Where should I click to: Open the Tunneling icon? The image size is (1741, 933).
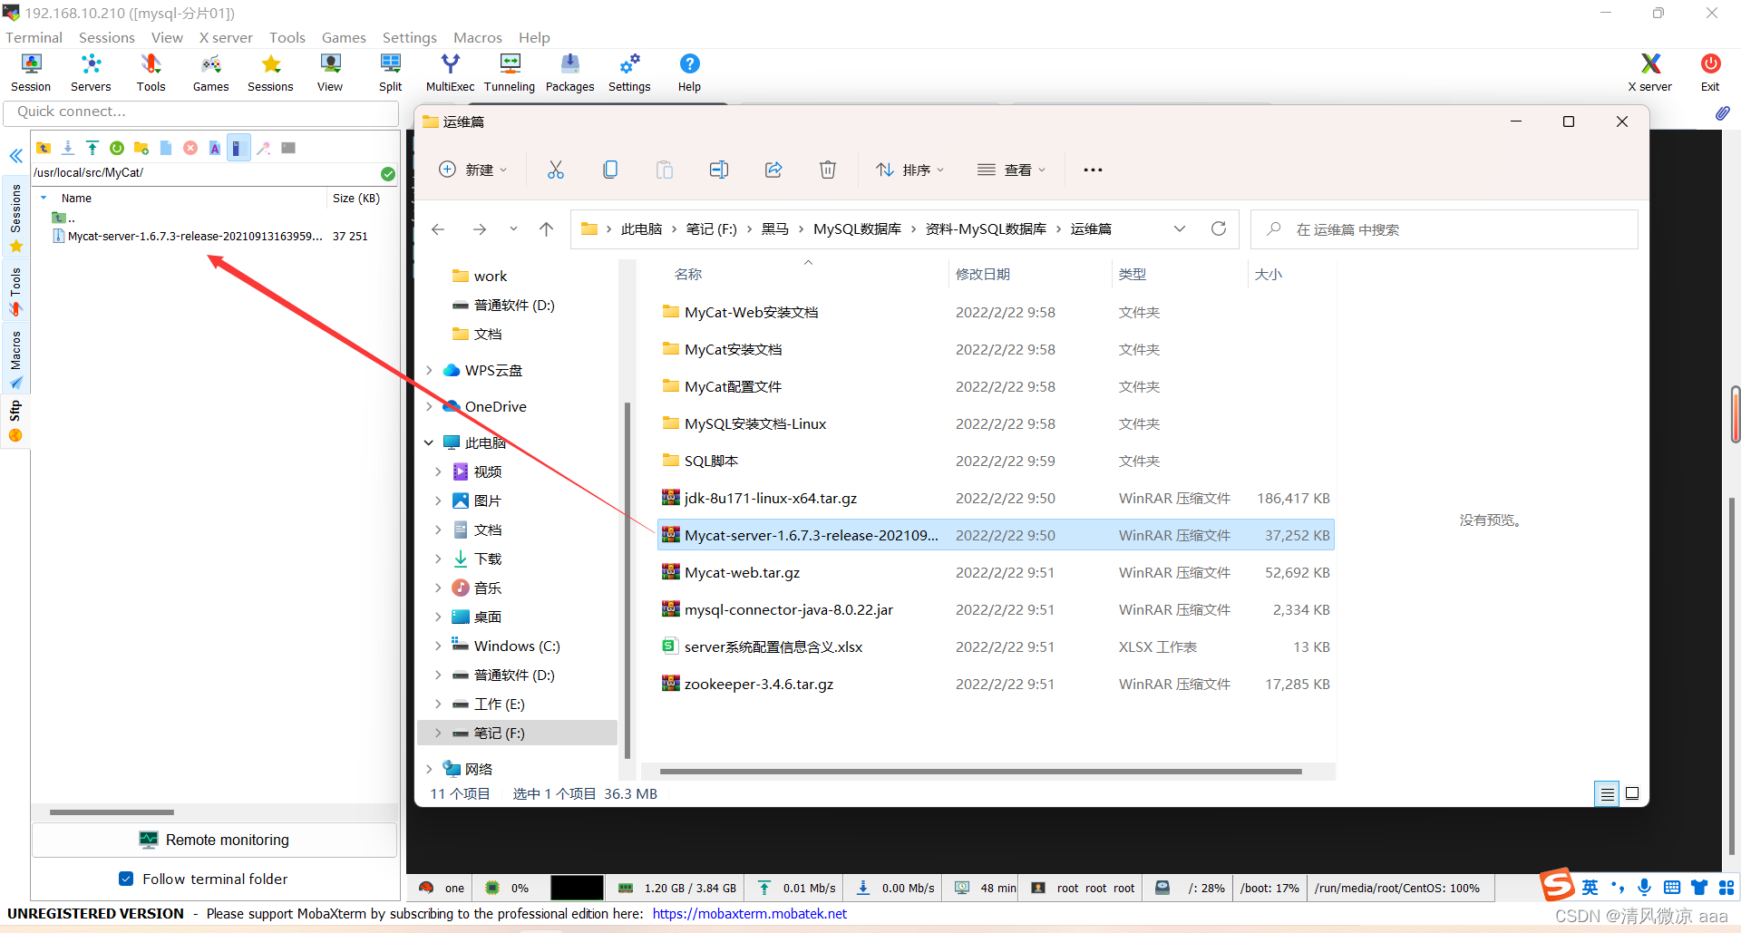(x=510, y=73)
